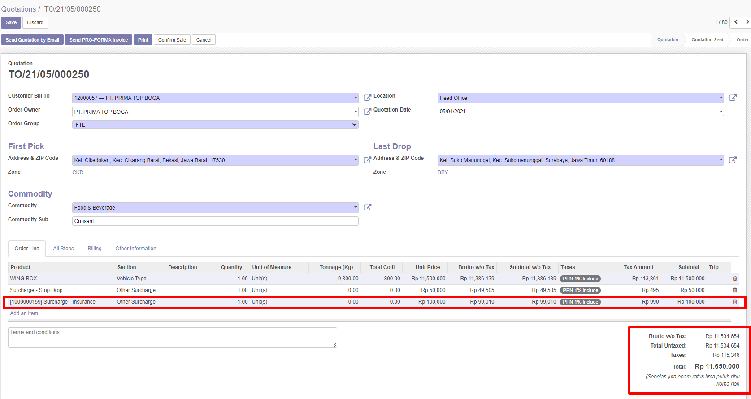
Task: Add an item to order lines
Action: coord(24,313)
